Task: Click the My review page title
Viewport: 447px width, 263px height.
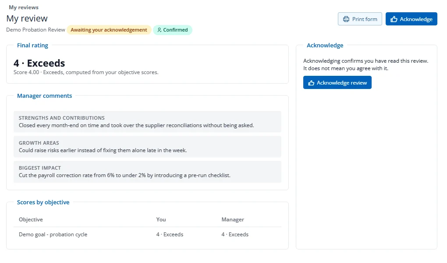Action: pos(27,18)
